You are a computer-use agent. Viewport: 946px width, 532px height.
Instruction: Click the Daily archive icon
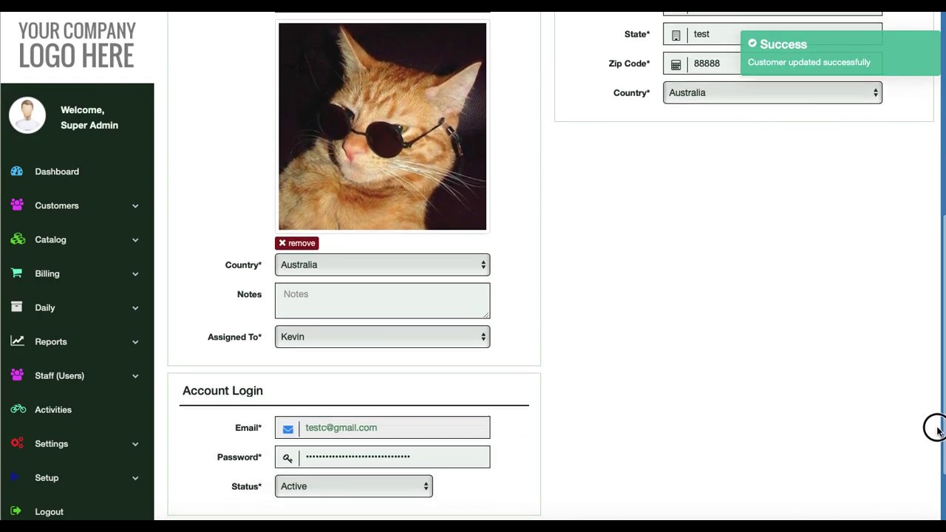[17, 307]
